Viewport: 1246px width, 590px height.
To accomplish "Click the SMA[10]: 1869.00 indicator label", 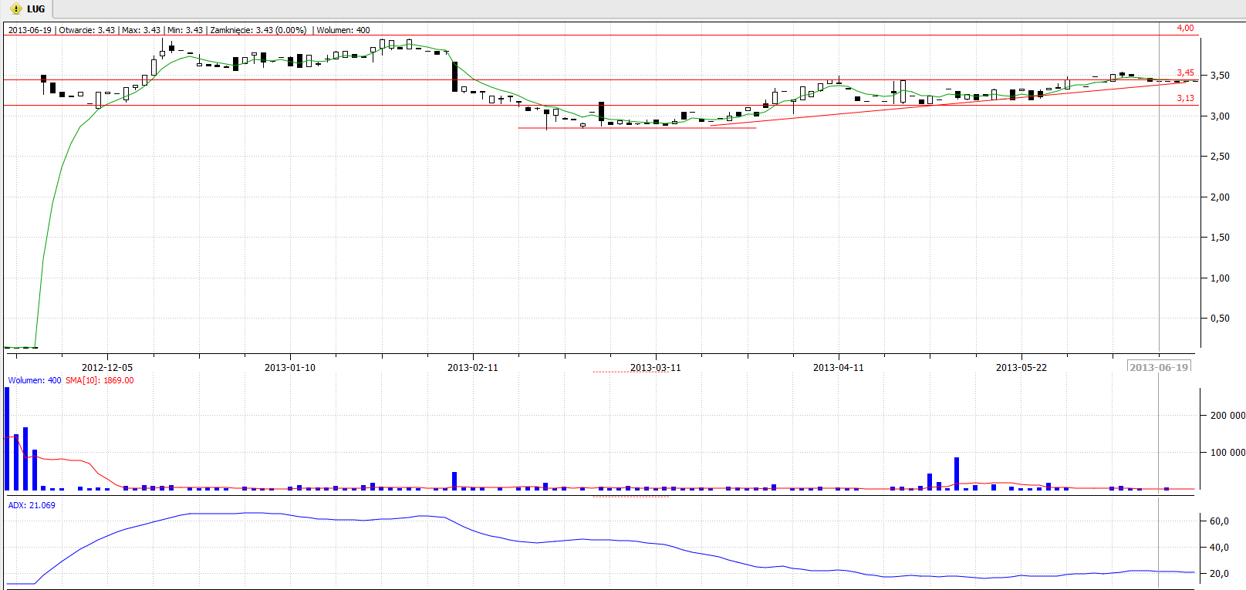I will 100,380.
